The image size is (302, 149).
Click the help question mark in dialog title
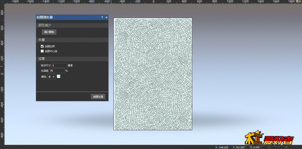[102, 17]
